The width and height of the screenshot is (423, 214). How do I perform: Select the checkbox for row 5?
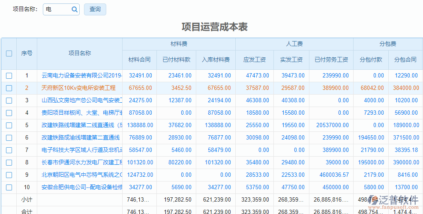coord(9,125)
